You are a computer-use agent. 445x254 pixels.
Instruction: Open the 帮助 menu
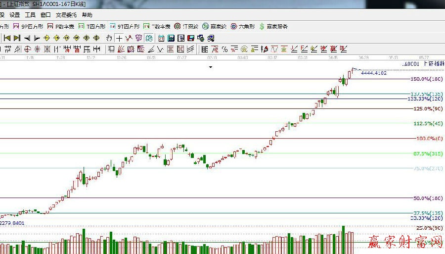(87, 15)
